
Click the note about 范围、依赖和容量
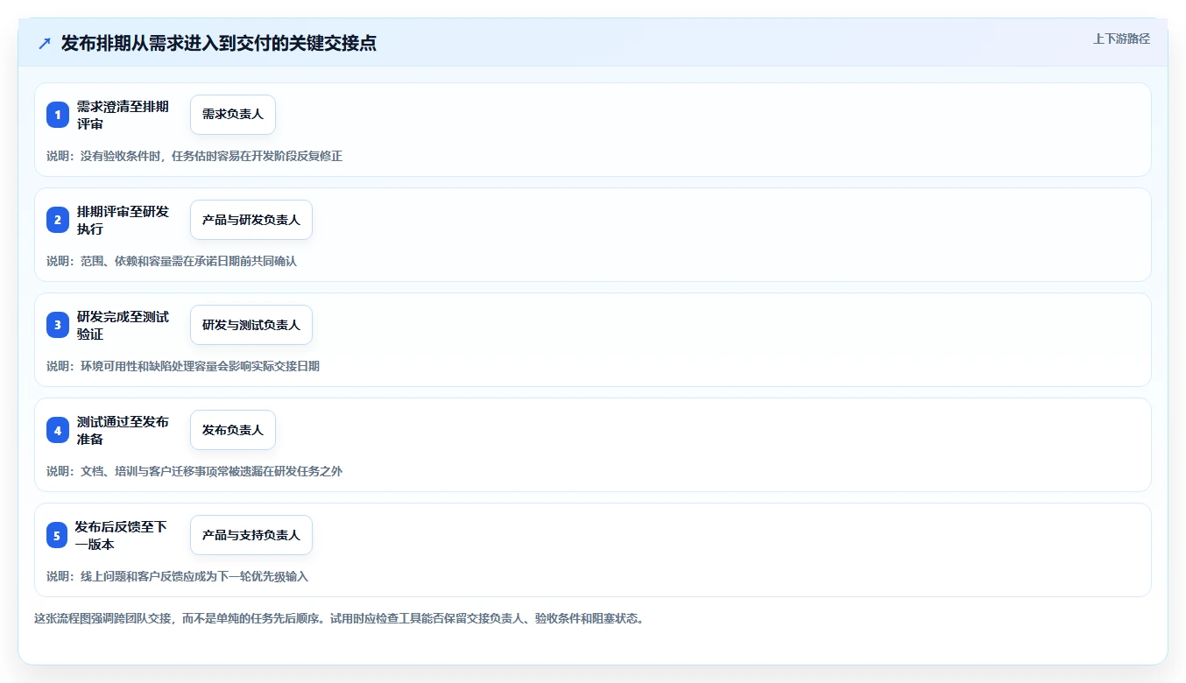click(172, 261)
